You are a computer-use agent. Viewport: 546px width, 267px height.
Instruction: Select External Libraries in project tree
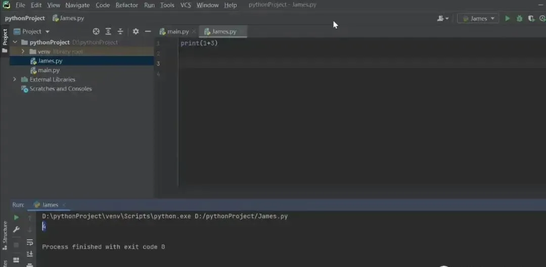81,79
